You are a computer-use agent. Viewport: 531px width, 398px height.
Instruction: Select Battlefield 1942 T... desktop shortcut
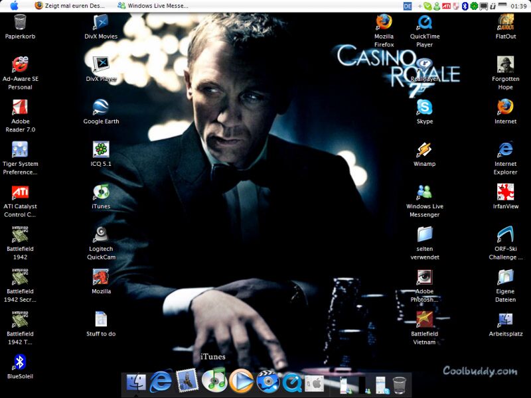tap(20, 319)
